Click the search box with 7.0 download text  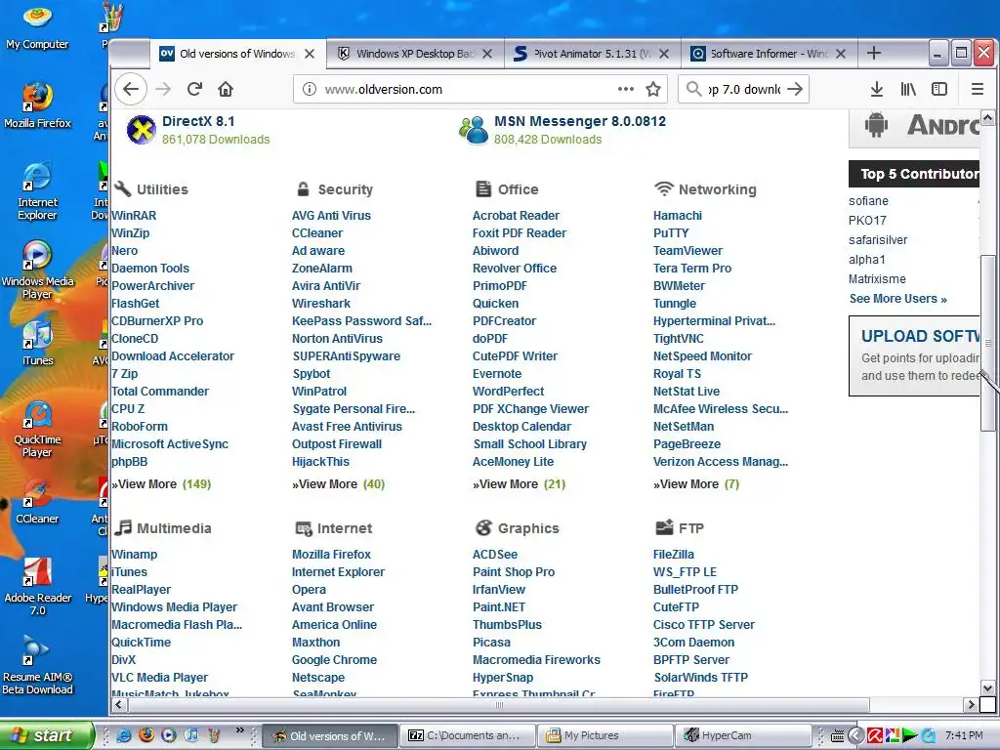click(743, 89)
